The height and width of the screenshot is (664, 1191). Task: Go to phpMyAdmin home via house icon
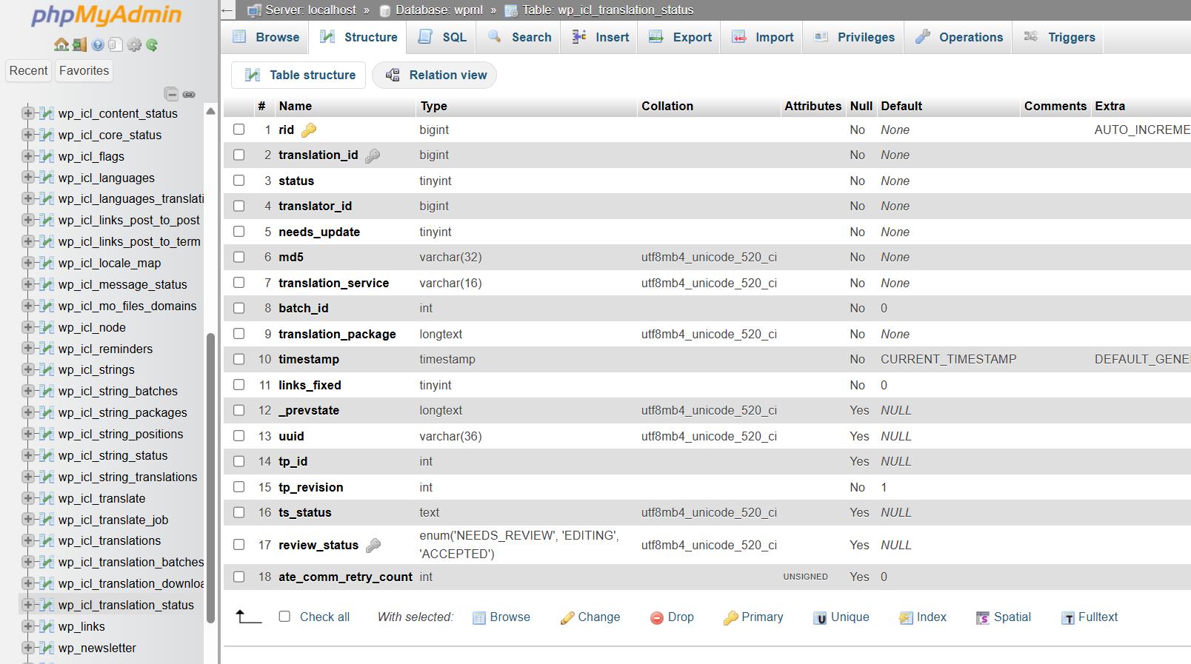coord(61,44)
